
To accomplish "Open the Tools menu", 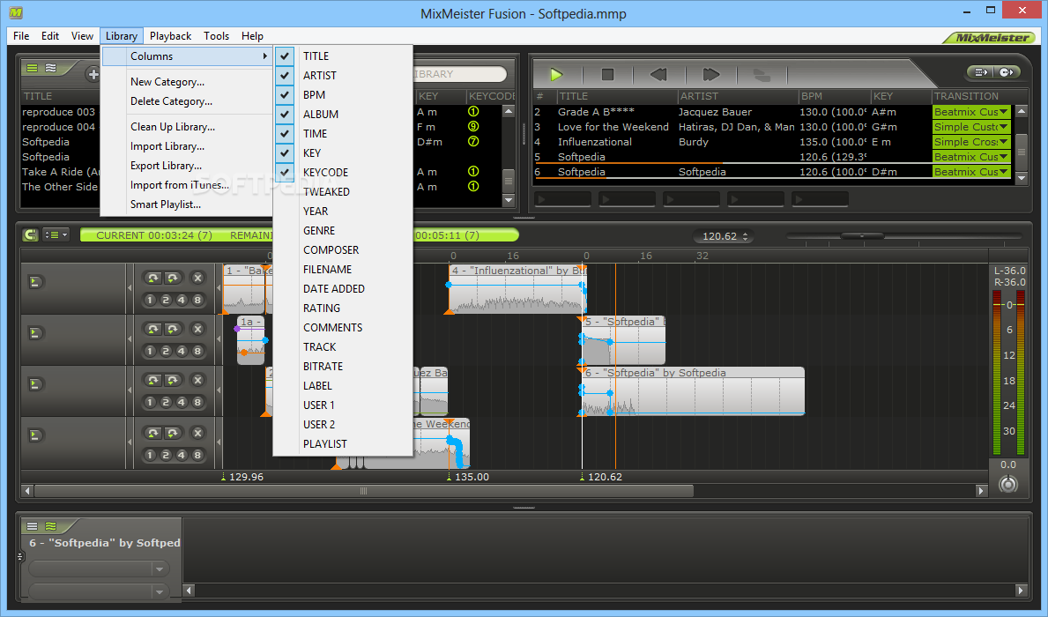I will [216, 36].
